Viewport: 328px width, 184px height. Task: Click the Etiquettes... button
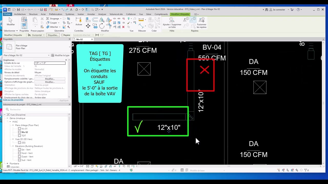[53, 35]
